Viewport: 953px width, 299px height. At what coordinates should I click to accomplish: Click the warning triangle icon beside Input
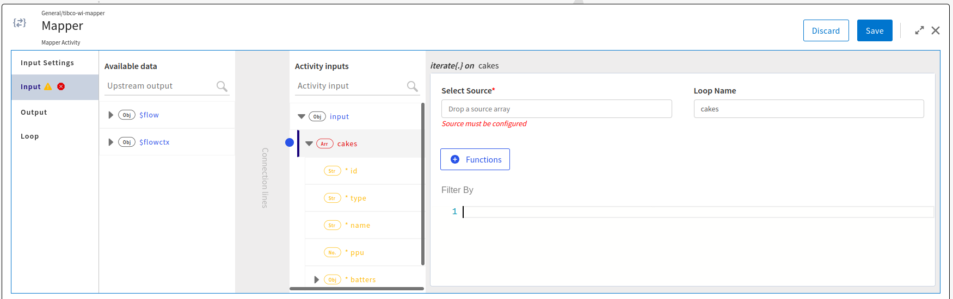[48, 86]
